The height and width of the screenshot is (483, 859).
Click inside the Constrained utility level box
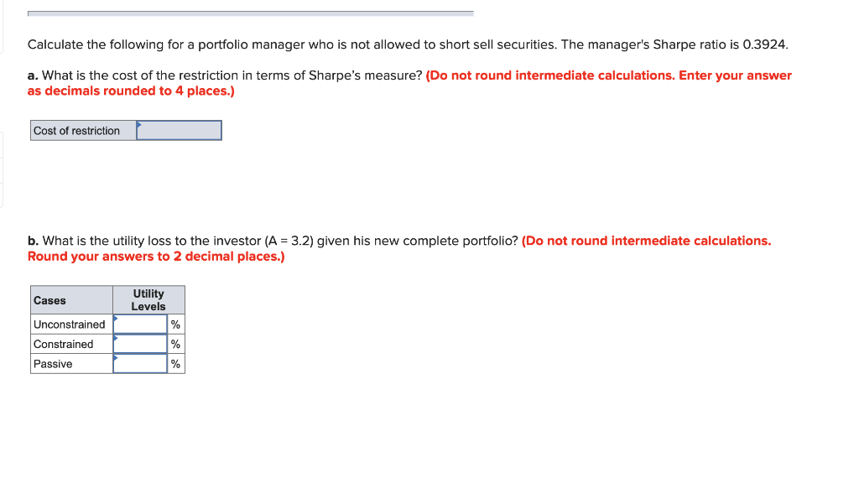coord(139,344)
